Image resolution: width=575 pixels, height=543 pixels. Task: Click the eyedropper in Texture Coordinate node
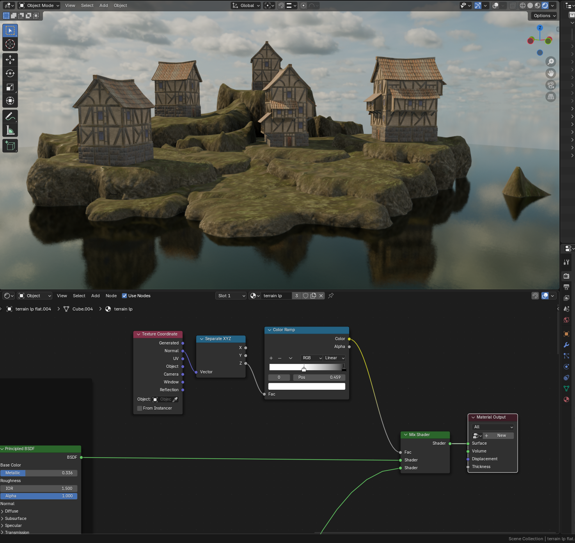[175, 399]
